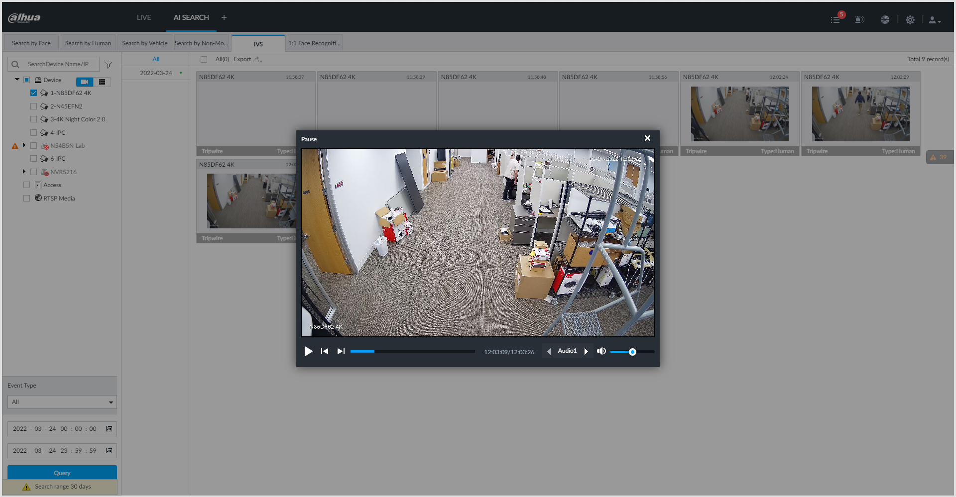The image size is (956, 497).
Task: Click the Dahua logo
Action: [24, 18]
